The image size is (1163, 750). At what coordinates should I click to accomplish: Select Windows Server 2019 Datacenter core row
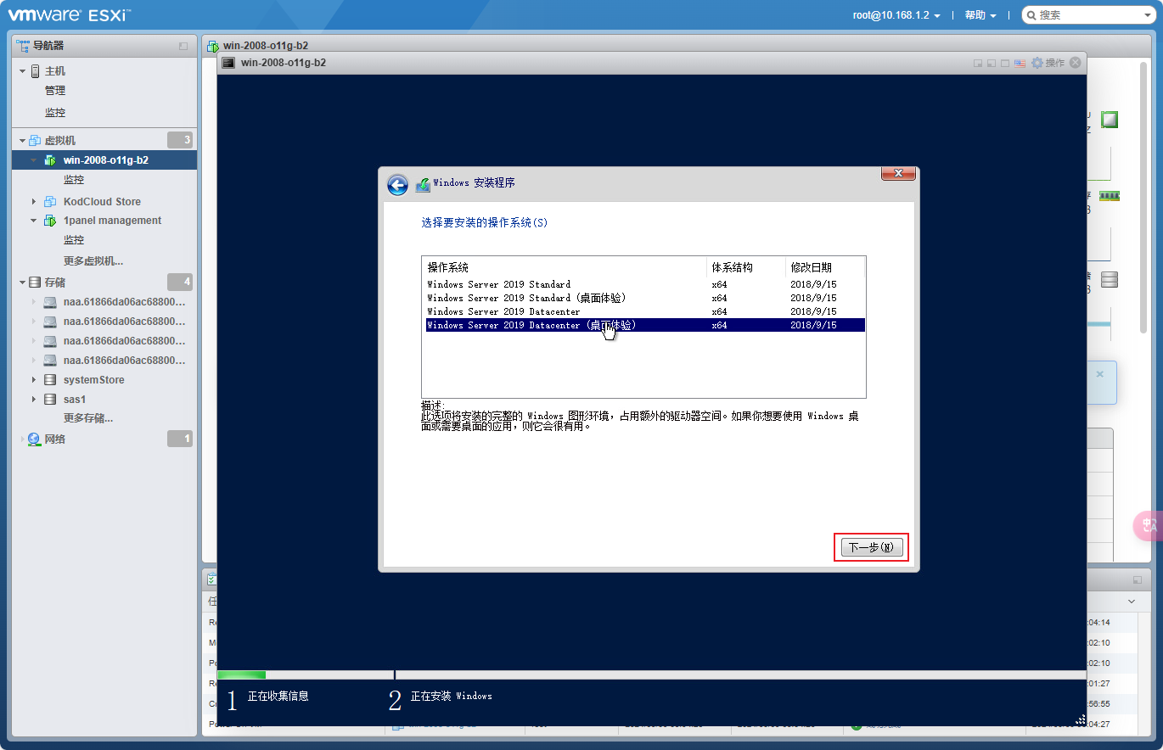tap(645, 311)
